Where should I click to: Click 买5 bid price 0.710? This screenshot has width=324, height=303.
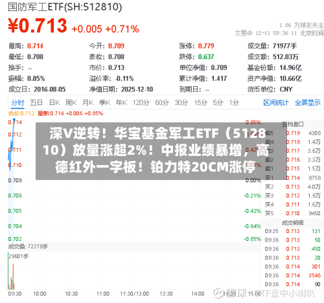293,214
